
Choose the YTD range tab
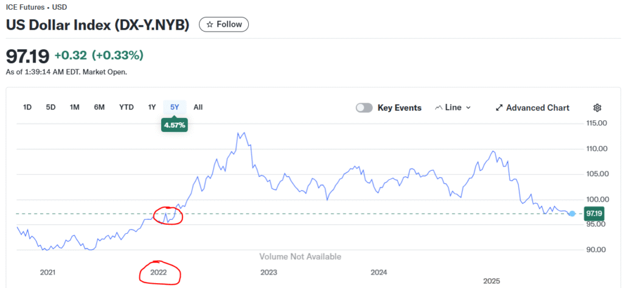click(x=127, y=107)
